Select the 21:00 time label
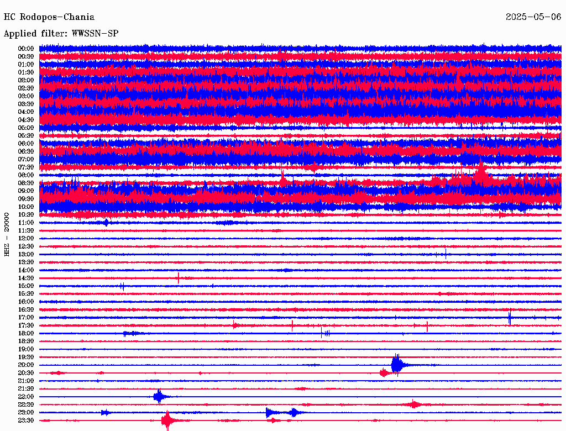The height and width of the screenshot is (431, 566). [x=26, y=381]
